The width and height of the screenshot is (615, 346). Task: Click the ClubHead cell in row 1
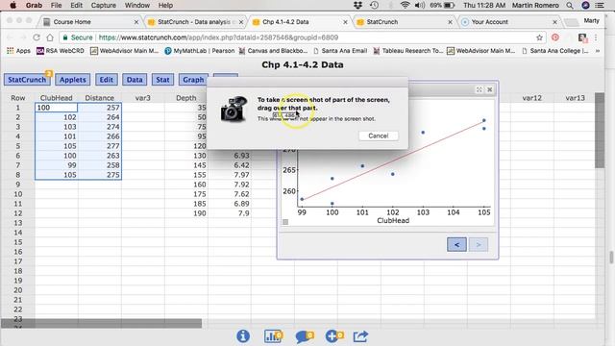(56, 108)
